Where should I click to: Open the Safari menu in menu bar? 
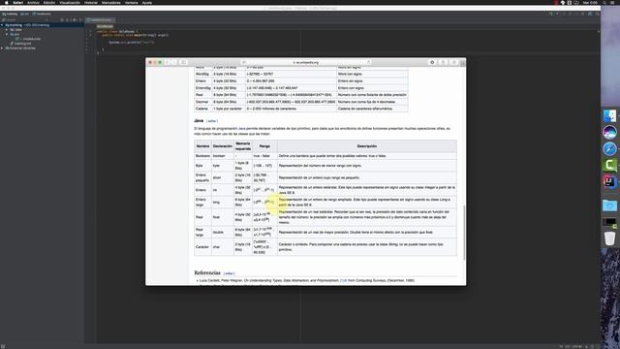17,2
